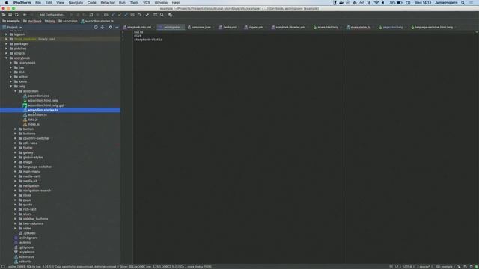Open the File menu
Viewport: 479px width, 269px height.
click(x=38, y=3)
